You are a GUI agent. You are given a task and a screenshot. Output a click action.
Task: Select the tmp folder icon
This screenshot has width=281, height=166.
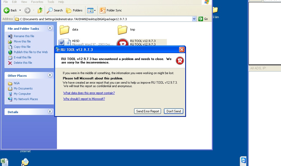[122, 30]
